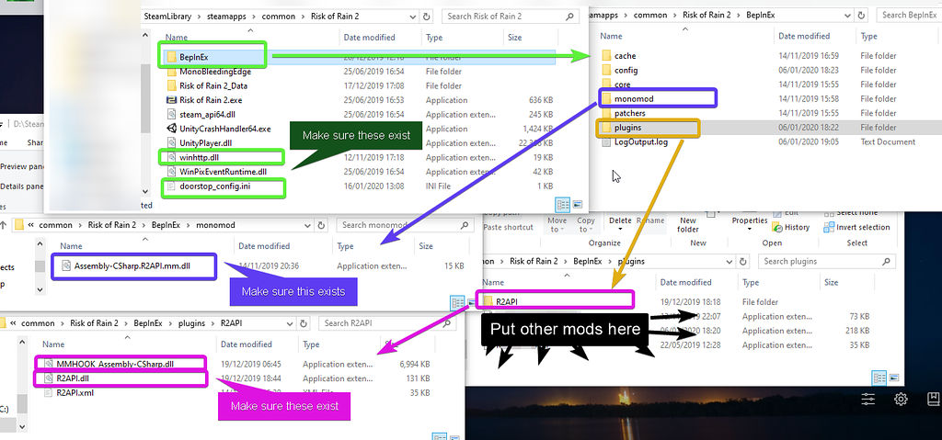Go up one level in monomod window
This screenshot has width=942, height=440.
(5, 225)
